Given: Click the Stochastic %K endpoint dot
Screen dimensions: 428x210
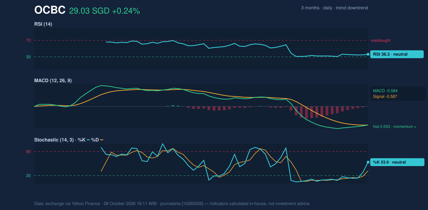Looking at the screenshot, I should click(x=368, y=162).
